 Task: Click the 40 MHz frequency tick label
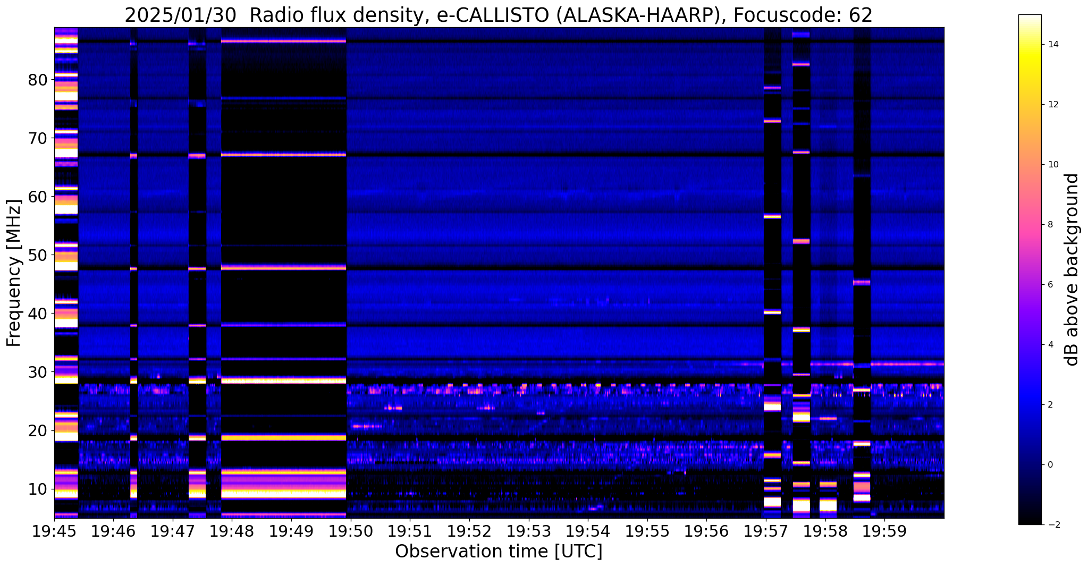[x=37, y=314]
